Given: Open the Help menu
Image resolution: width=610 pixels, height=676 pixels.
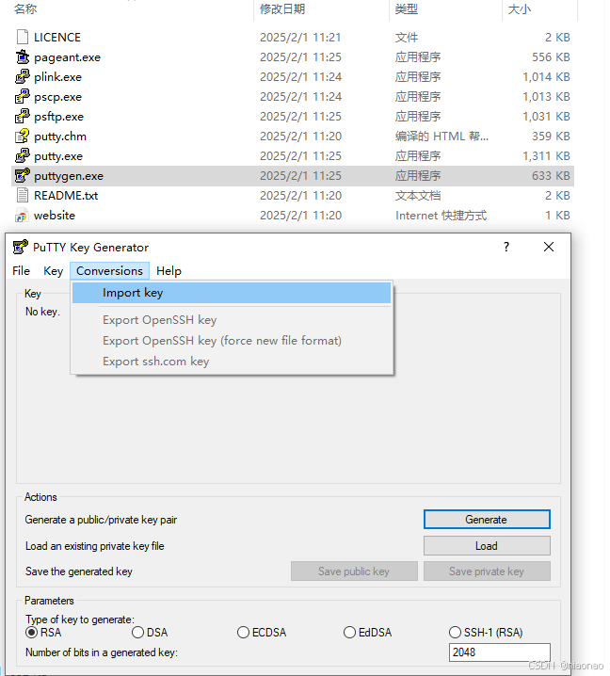Looking at the screenshot, I should (169, 271).
